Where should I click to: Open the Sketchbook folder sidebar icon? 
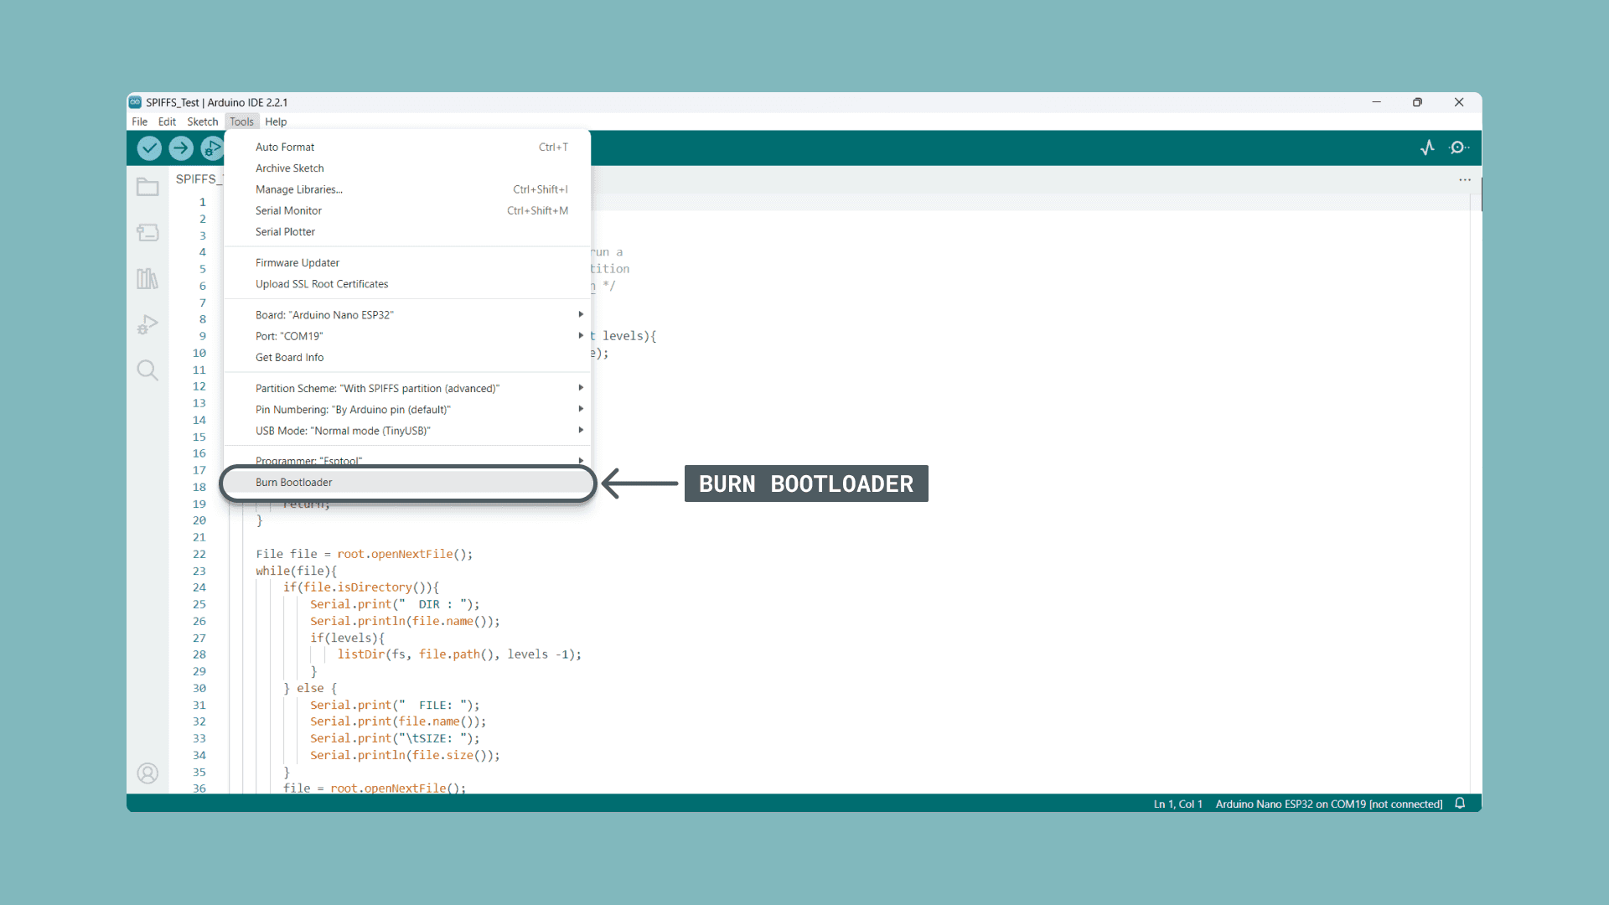(147, 187)
